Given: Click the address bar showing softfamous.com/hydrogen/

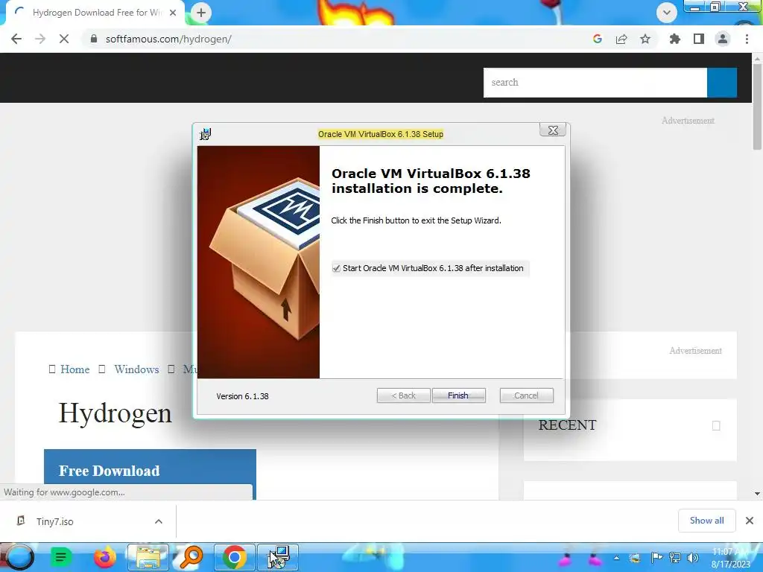Looking at the screenshot, I should tap(336, 39).
